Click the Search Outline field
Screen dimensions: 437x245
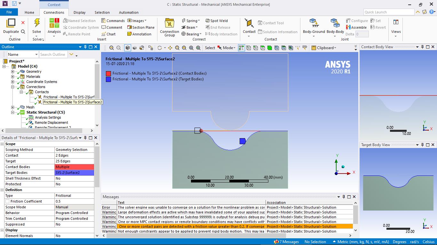(53, 55)
